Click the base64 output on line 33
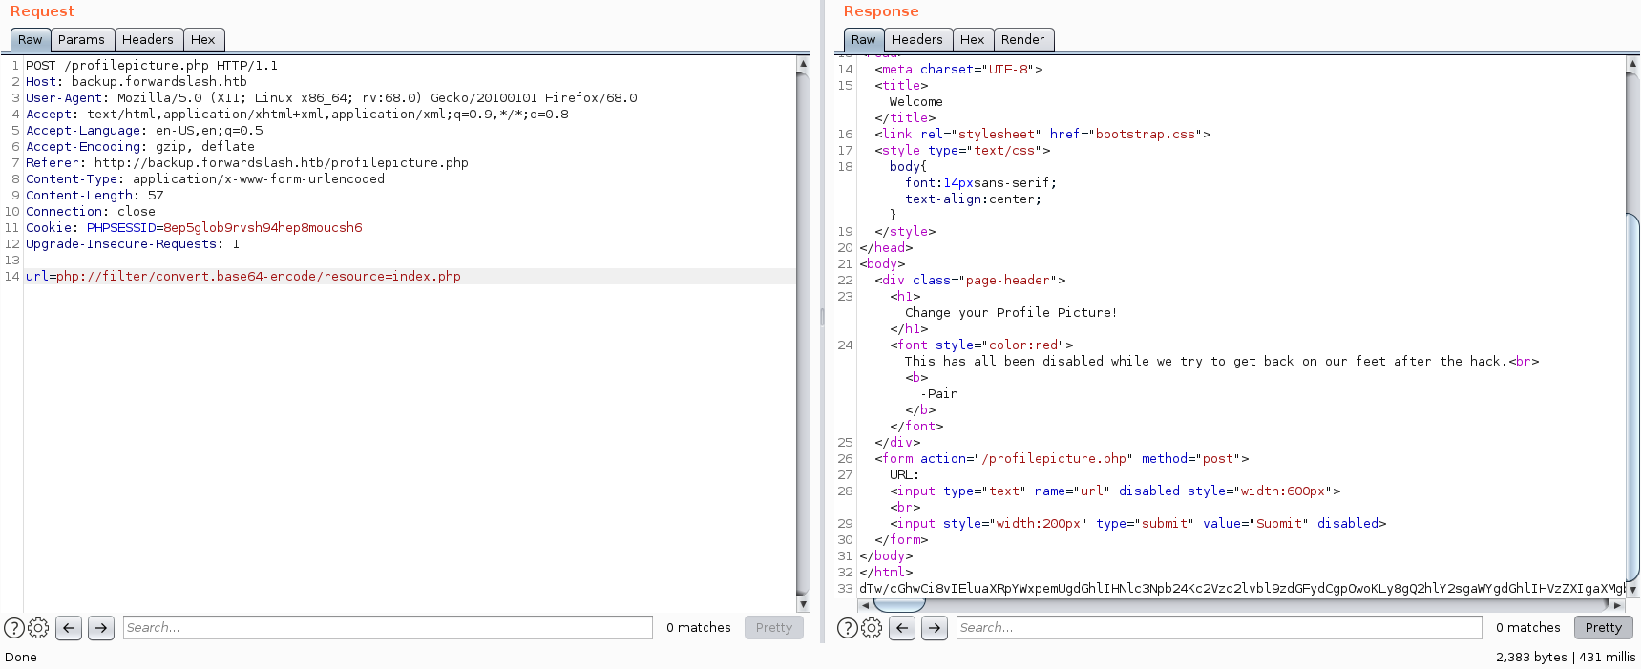This screenshot has width=1641, height=669. click(1241, 589)
